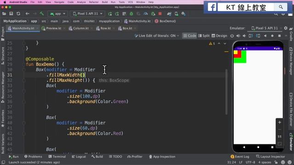This screenshot has width=294, height=165.
Task: Toggle the Favorites tool window
Action: click(3, 119)
